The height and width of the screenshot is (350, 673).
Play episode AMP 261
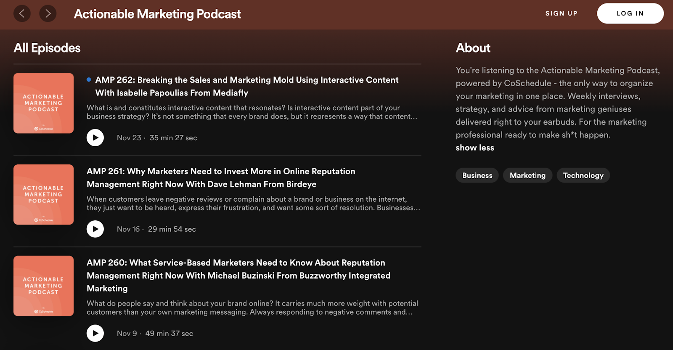[95, 229]
